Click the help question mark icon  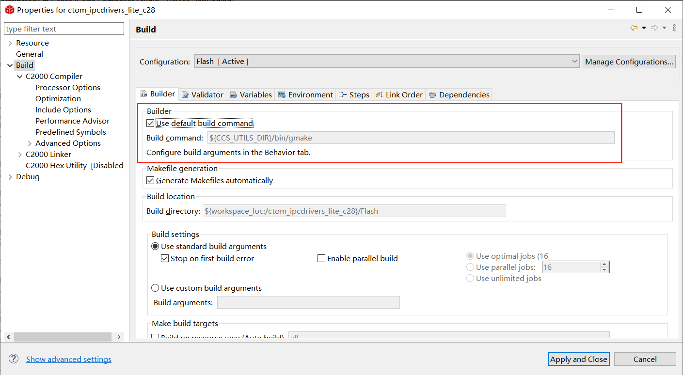(x=14, y=359)
